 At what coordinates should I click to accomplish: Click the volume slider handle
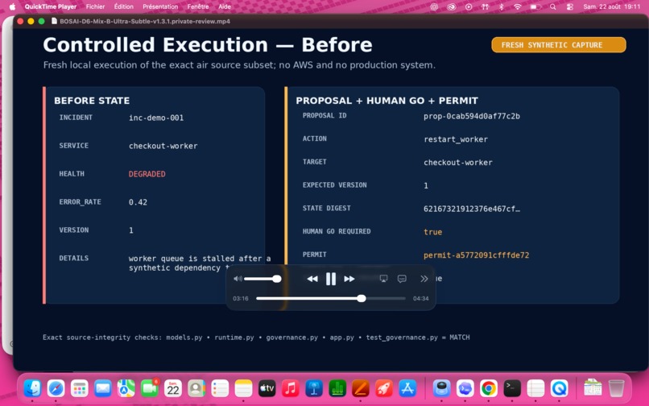277,279
